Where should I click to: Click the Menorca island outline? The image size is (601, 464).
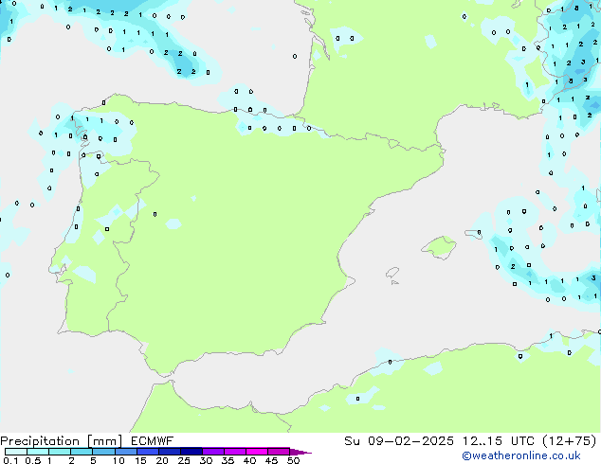pos(474,234)
